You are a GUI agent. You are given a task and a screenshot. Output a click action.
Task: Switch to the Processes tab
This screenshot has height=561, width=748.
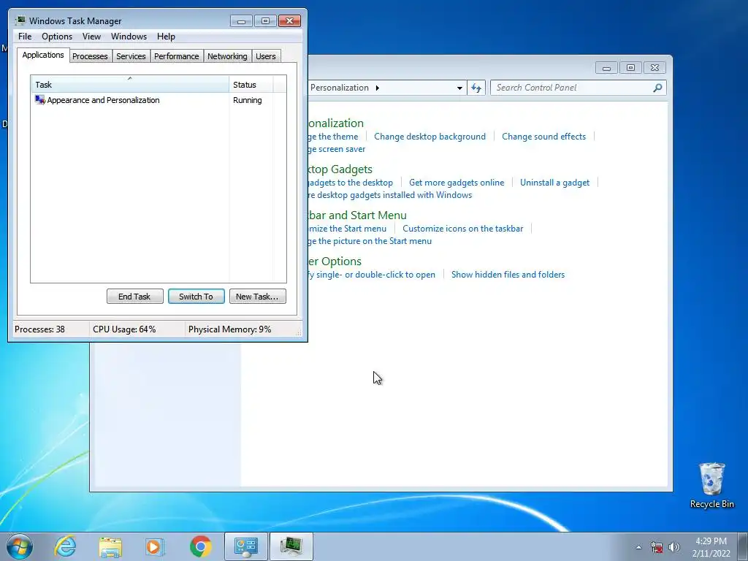click(x=90, y=56)
